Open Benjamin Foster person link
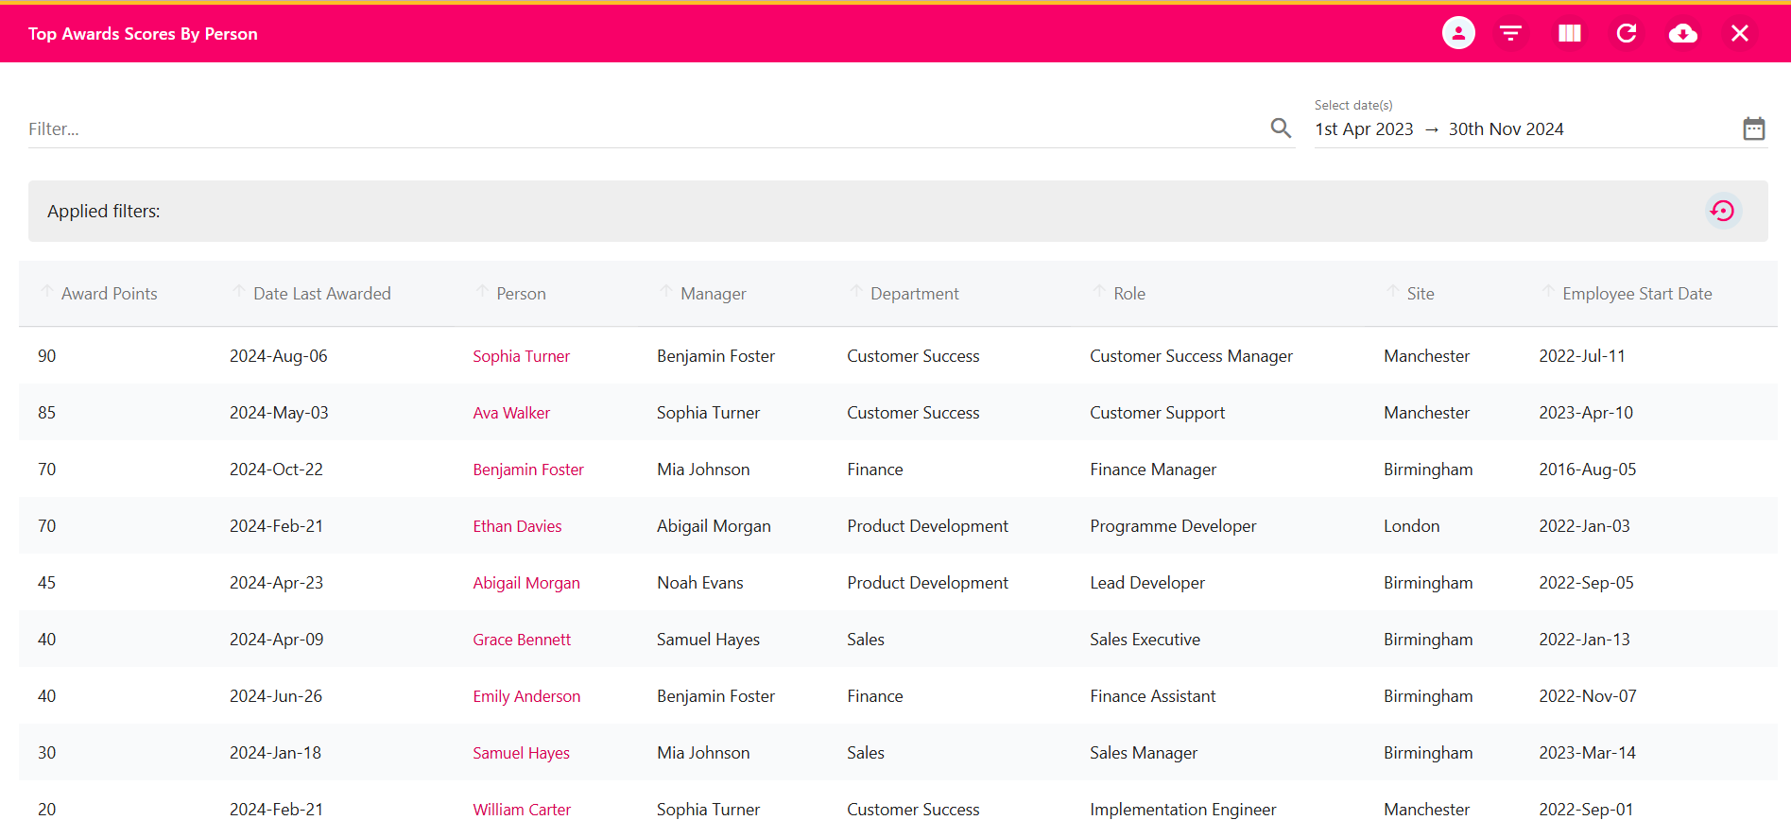The height and width of the screenshot is (820, 1791). coord(528,470)
